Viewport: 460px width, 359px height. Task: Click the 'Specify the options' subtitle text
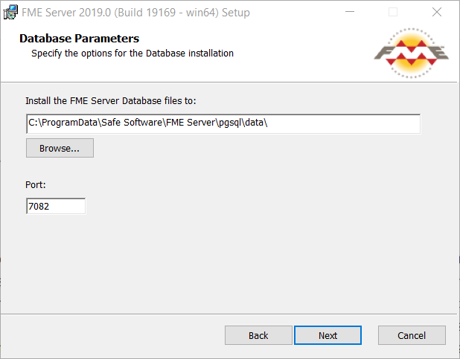pyautogui.click(x=132, y=54)
